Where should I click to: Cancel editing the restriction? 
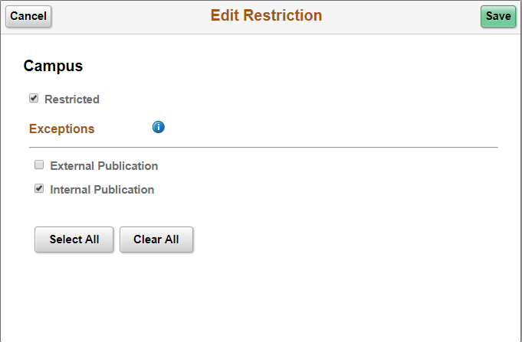pos(28,16)
